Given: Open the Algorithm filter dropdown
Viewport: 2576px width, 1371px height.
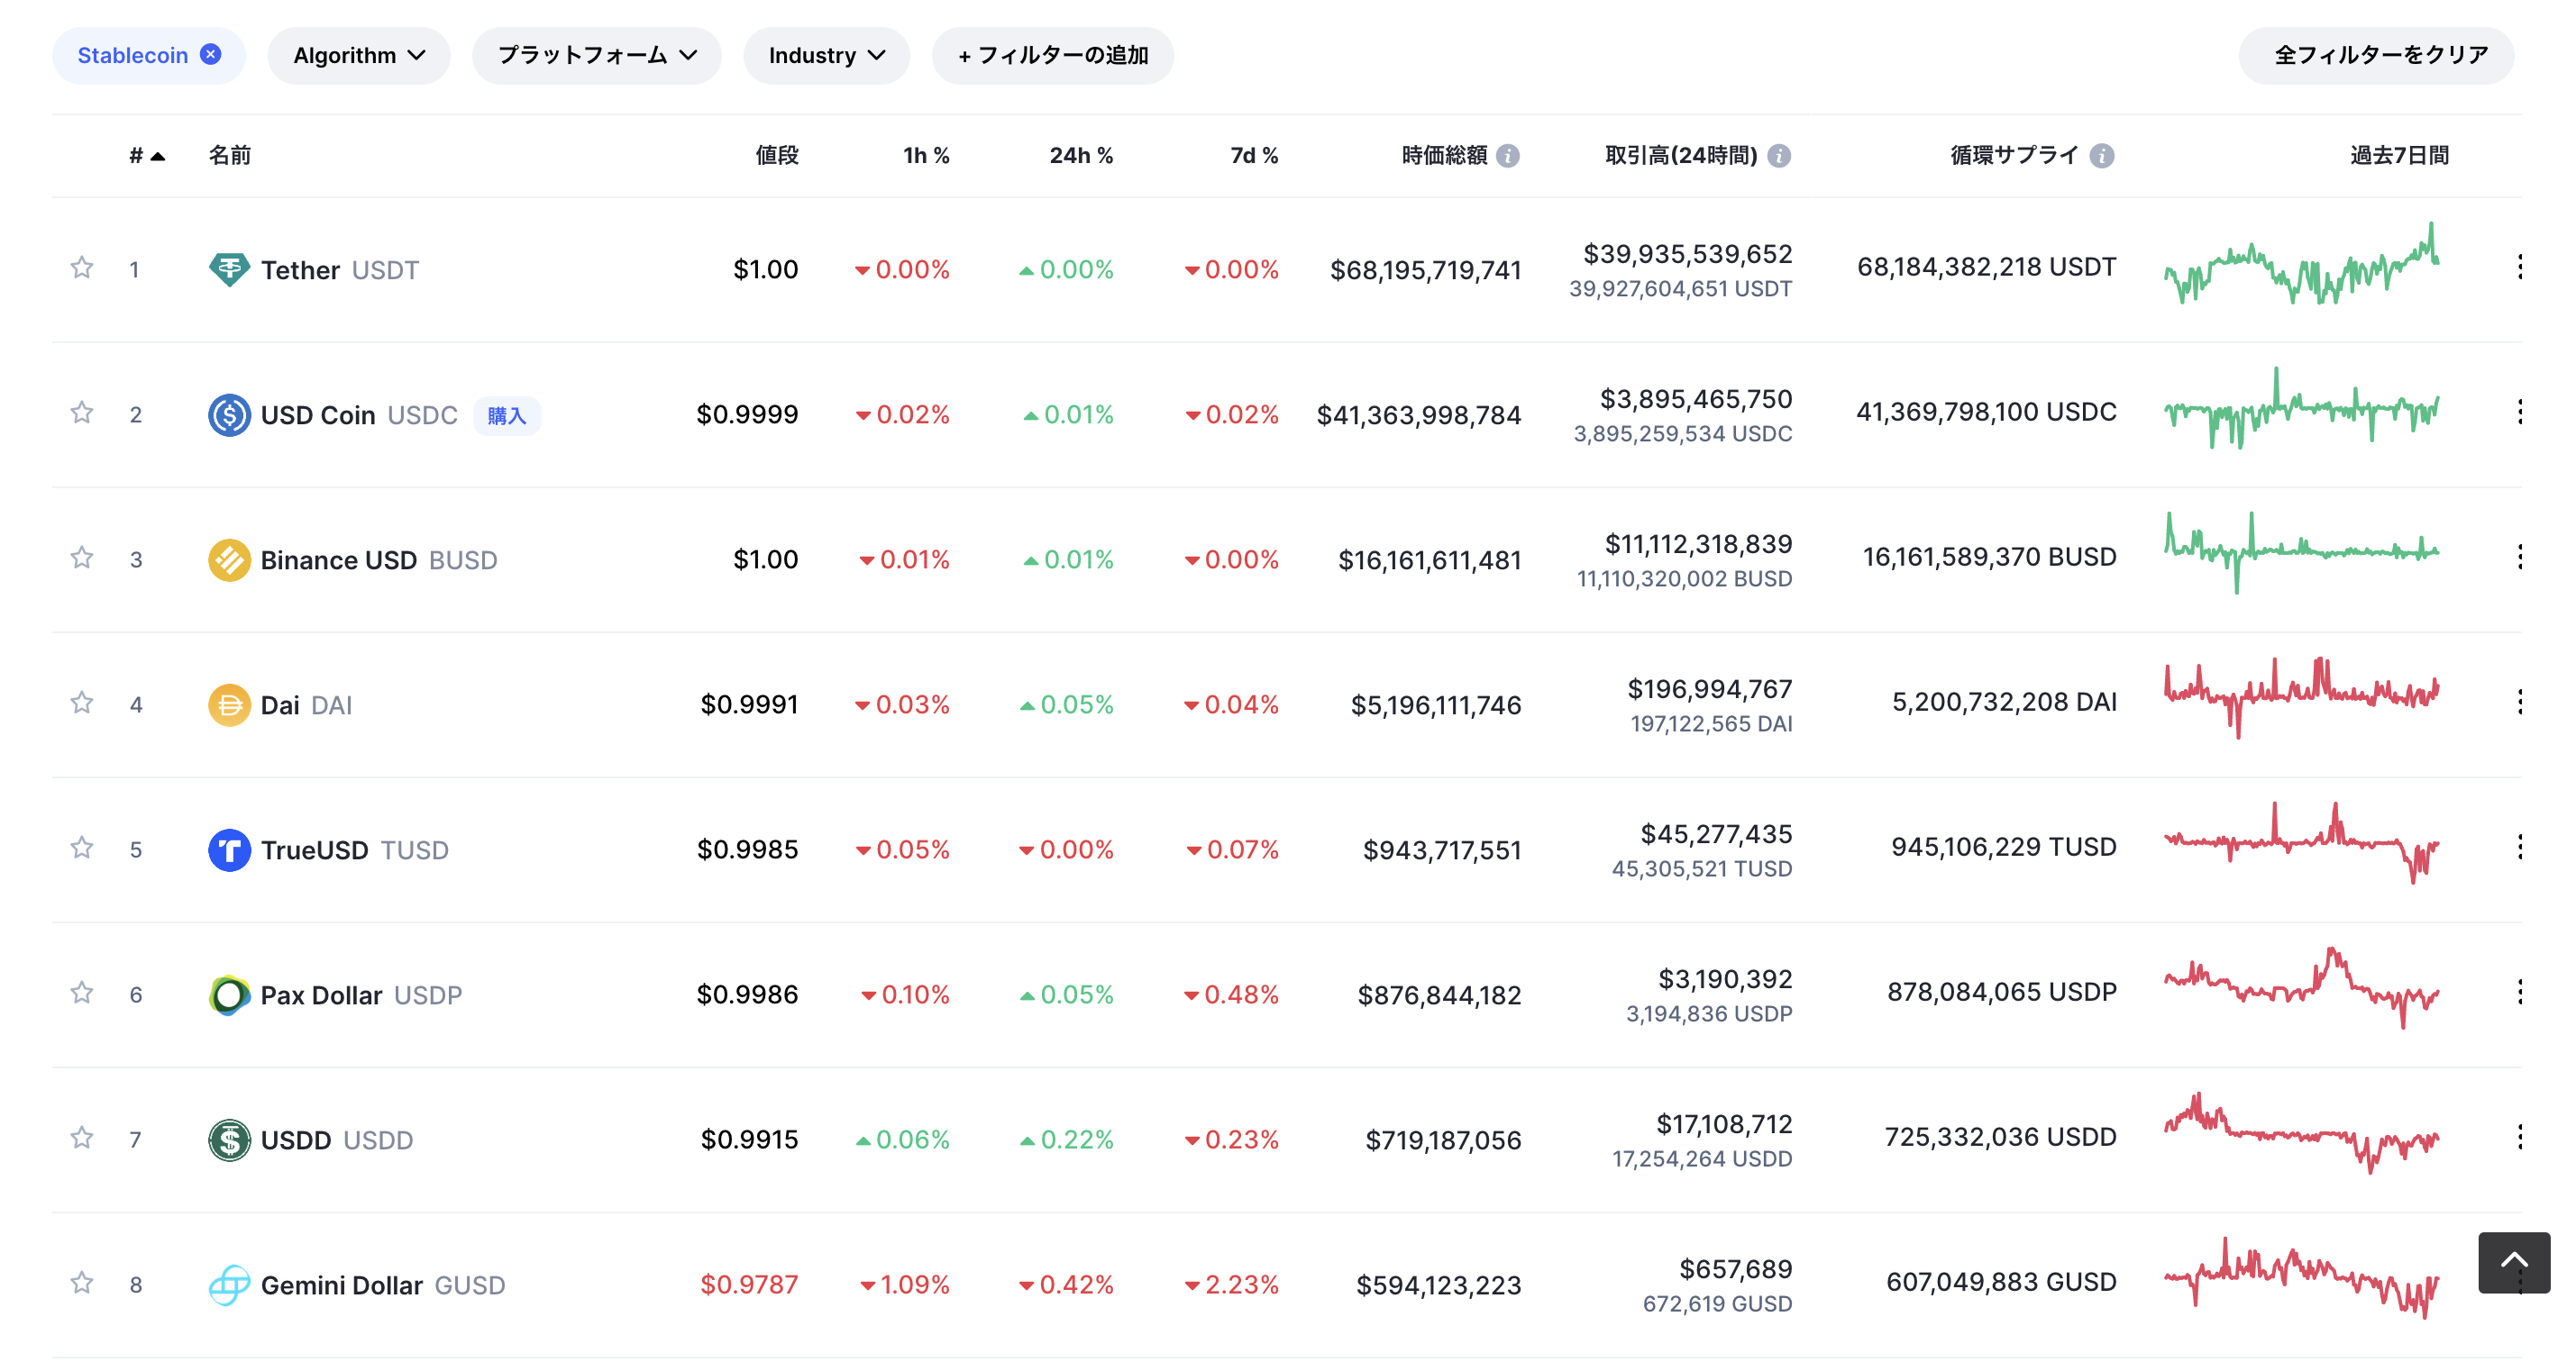Looking at the screenshot, I should point(359,56).
